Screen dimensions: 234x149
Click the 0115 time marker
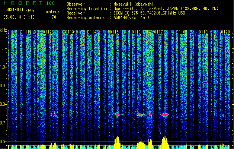coord(114,32)
